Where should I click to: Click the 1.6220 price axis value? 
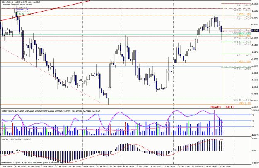[x=255, y=38]
